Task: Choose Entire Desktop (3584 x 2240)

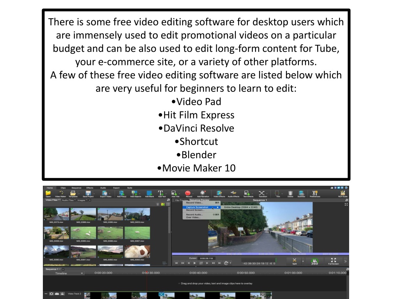Action: click(241, 207)
